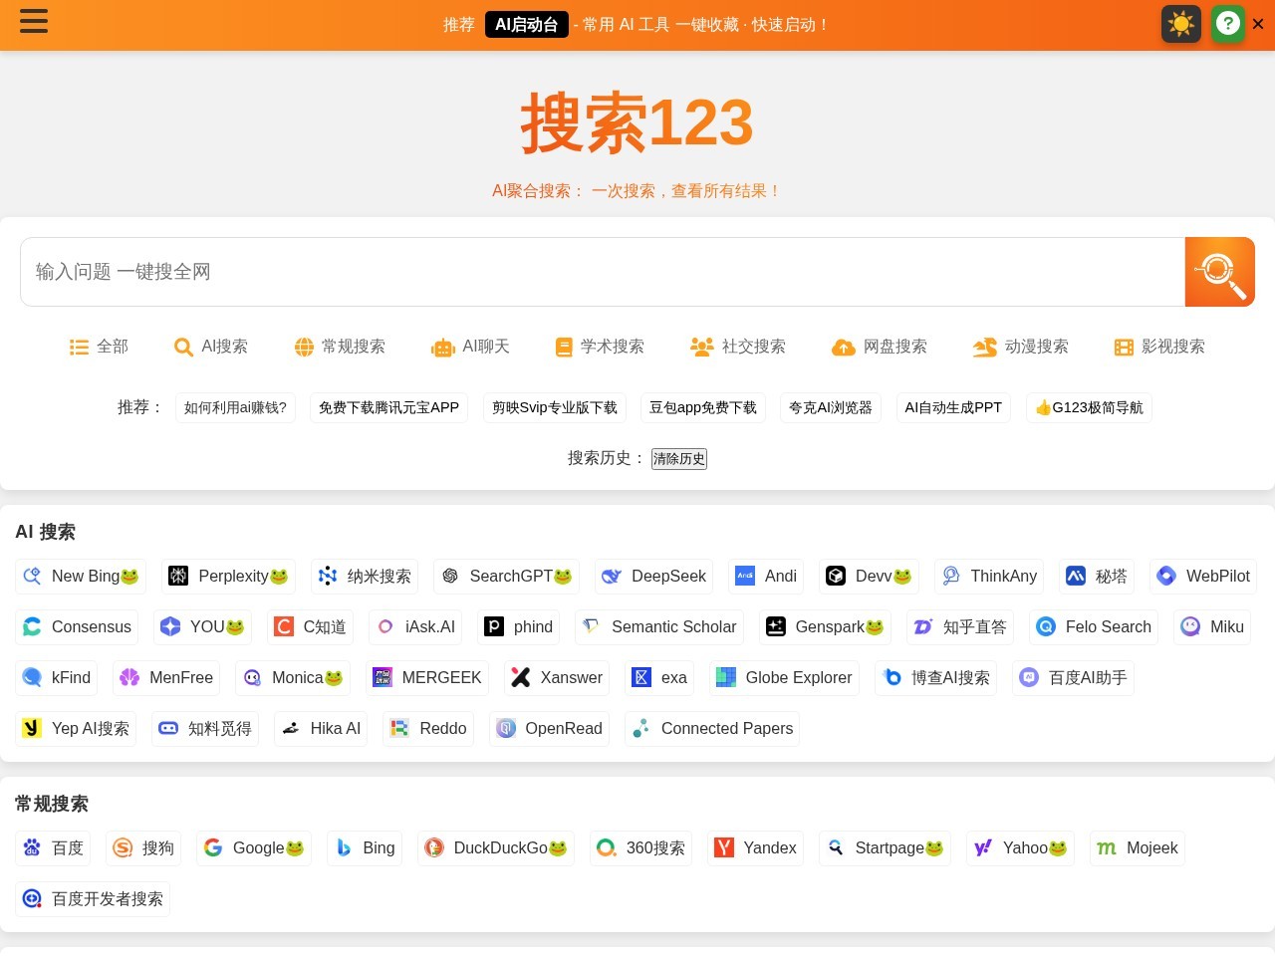Click the Monica icon
Viewport: 1275px width, 956px height.
pyautogui.click(x=252, y=677)
